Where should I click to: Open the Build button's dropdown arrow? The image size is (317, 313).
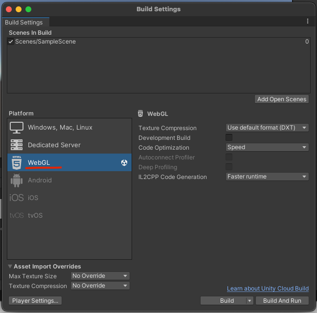(249, 301)
